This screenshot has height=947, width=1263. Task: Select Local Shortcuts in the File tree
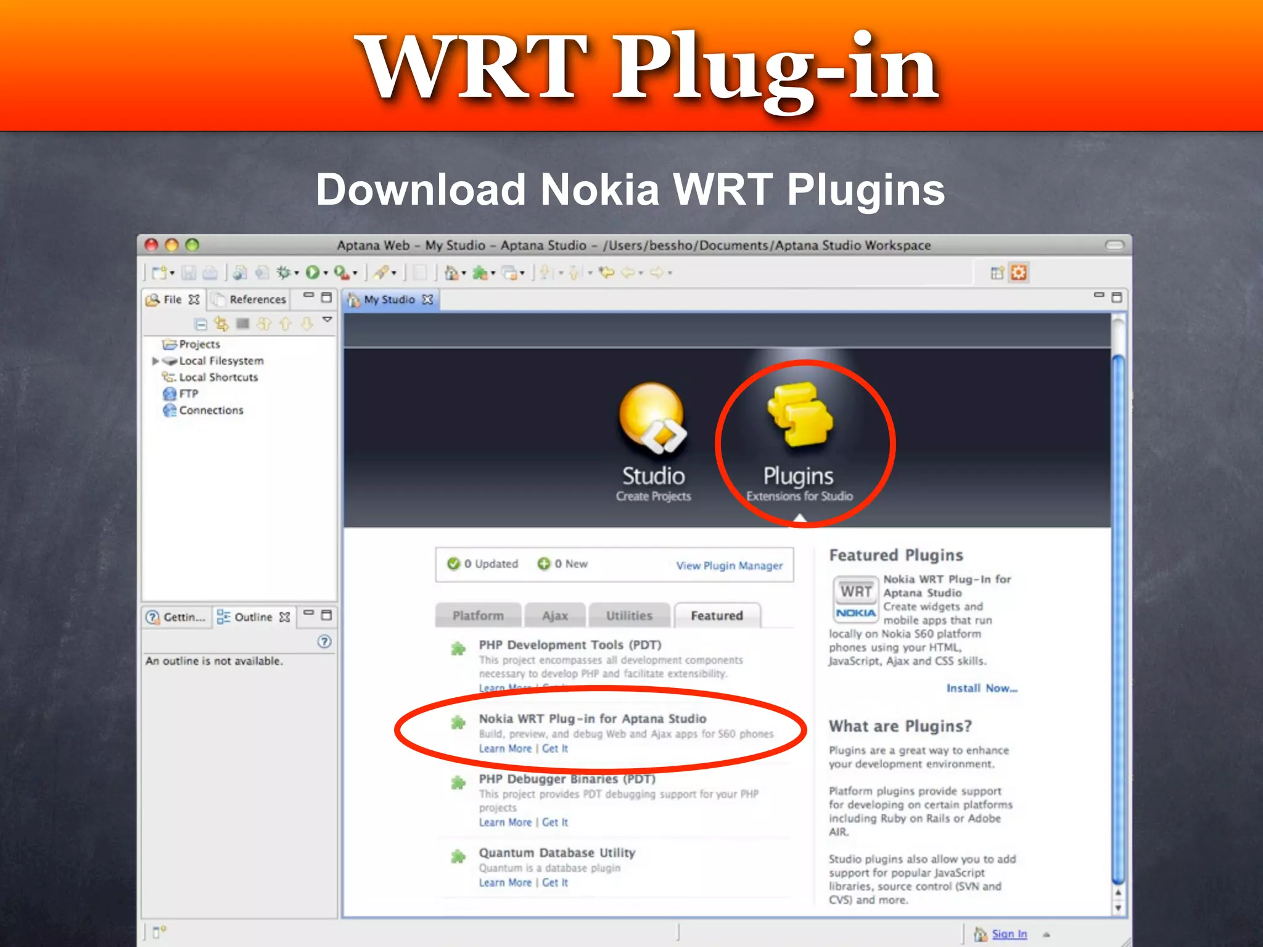(x=210, y=377)
